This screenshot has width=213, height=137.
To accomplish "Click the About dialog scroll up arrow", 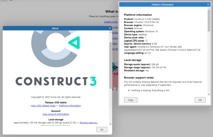I will coord(110,32).
